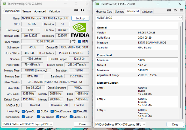Click the BIOS export share icon
Image resolution: width=186 pixels, height=130 pixels.
click(x=73, y=41)
